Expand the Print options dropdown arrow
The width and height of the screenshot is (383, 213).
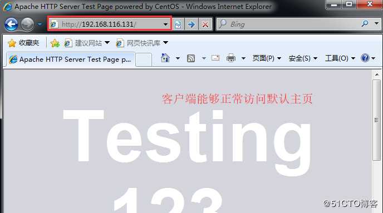pyautogui.click(x=243, y=58)
